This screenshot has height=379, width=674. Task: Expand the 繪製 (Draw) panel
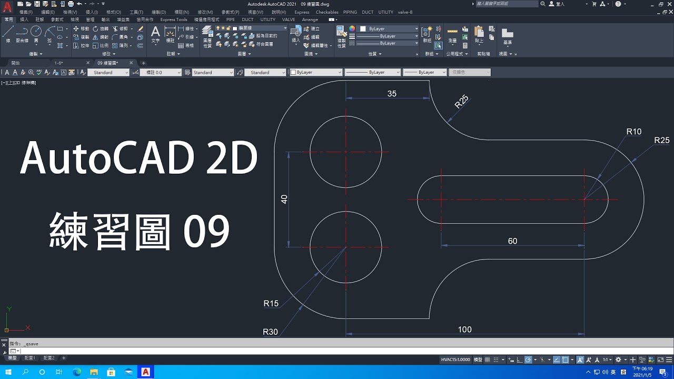(36, 54)
